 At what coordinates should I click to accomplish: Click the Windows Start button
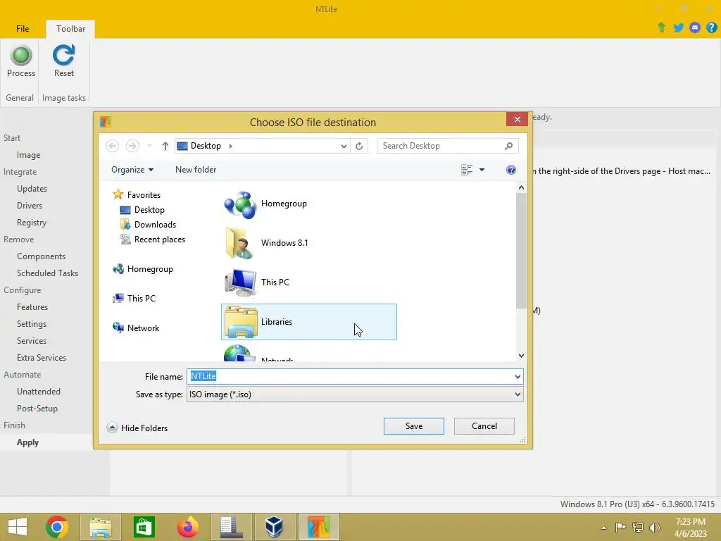coord(18,527)
